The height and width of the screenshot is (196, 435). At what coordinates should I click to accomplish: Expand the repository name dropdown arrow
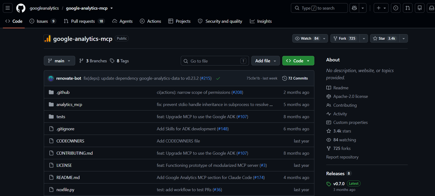coord(112,8)
